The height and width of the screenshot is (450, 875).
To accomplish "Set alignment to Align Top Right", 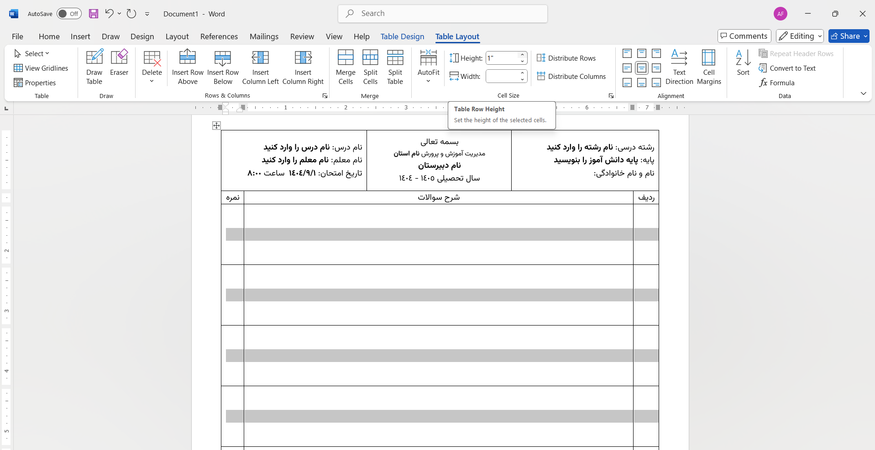I will point(656,54).
